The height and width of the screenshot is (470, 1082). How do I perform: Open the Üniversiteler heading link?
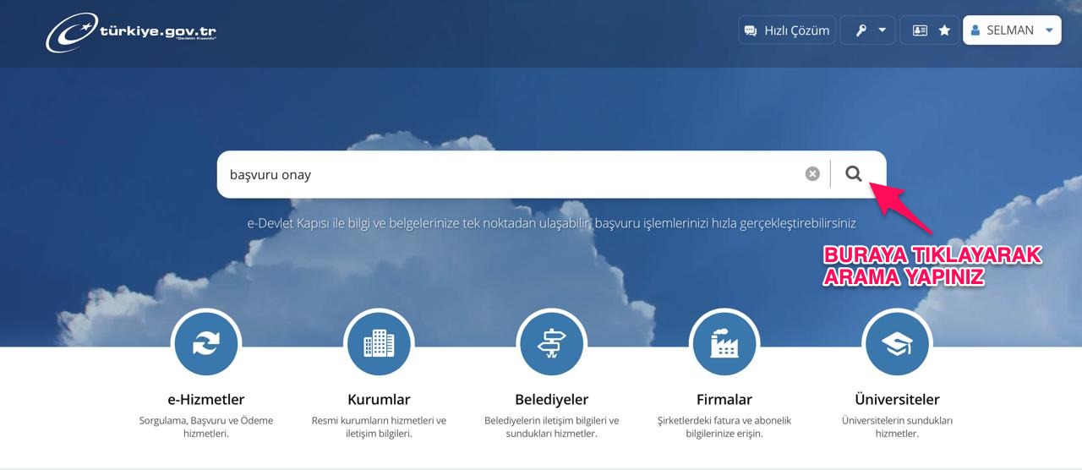coord(897,400)
